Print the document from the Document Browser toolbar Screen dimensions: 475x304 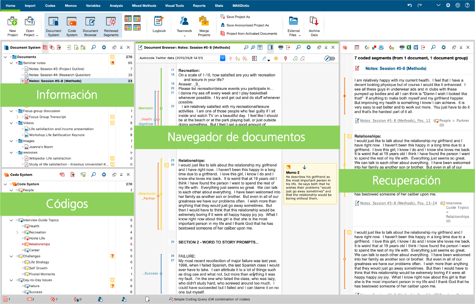coord(281,47)
